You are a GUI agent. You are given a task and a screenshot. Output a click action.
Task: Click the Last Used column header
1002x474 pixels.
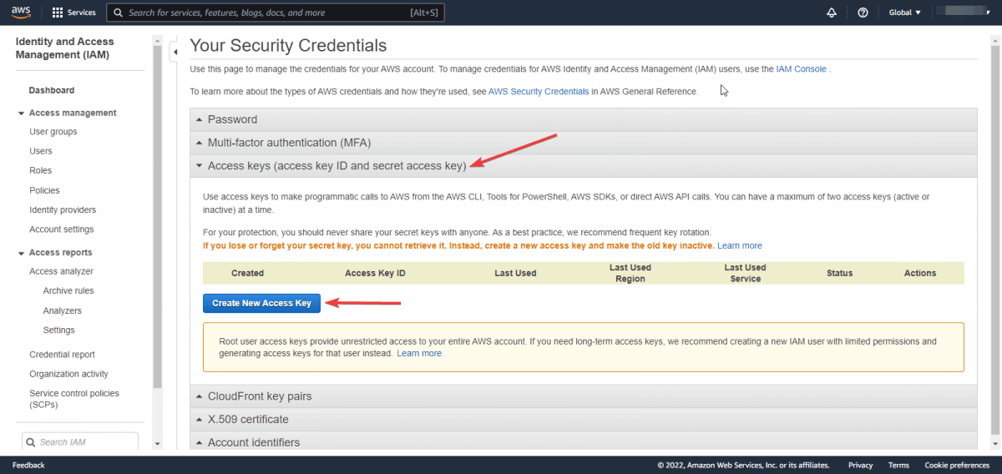[515, 273]
